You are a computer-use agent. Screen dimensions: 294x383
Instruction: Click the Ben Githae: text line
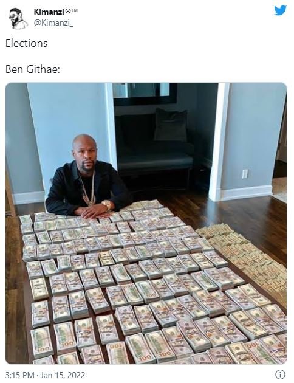(33, 69)
